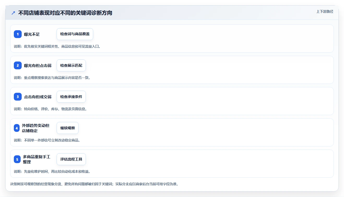
Task: Click the 检查展示匹配 button
Action: click(x=71, y=65)
